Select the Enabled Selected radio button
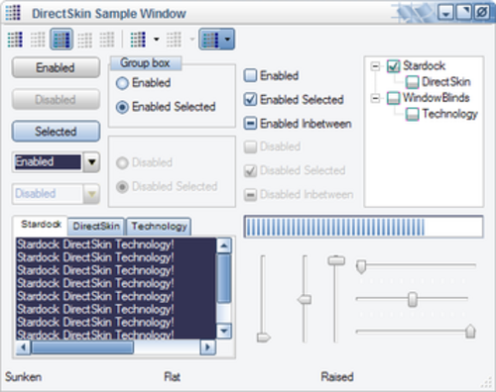Viewport: 496px width, 392px height. (x=122, y=107)
